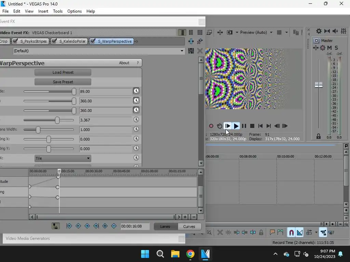Toggle Mute M on Master bus
350x262 pixels.
tap(329, 48)
